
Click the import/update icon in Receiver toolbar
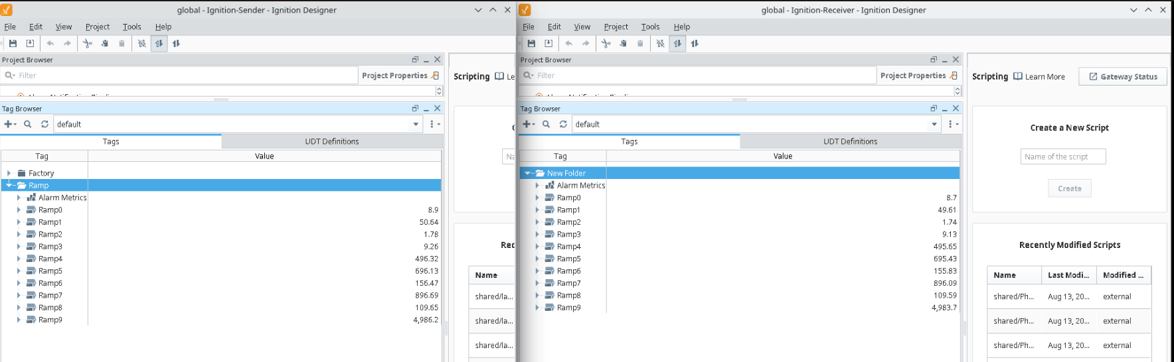pyautogui.click(x=548, y=44)
